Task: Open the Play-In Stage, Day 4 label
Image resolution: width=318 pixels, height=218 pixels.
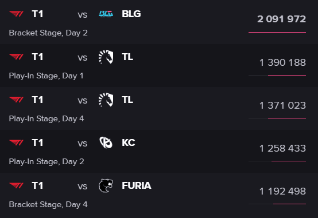Action: [46, 118]
